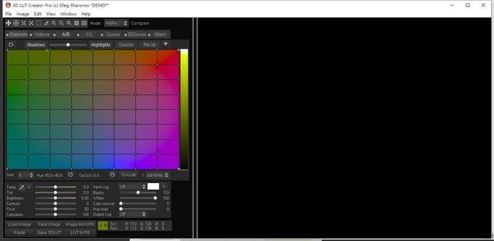
Task: Select the move/pan tool icon
Action: [9, 23]
